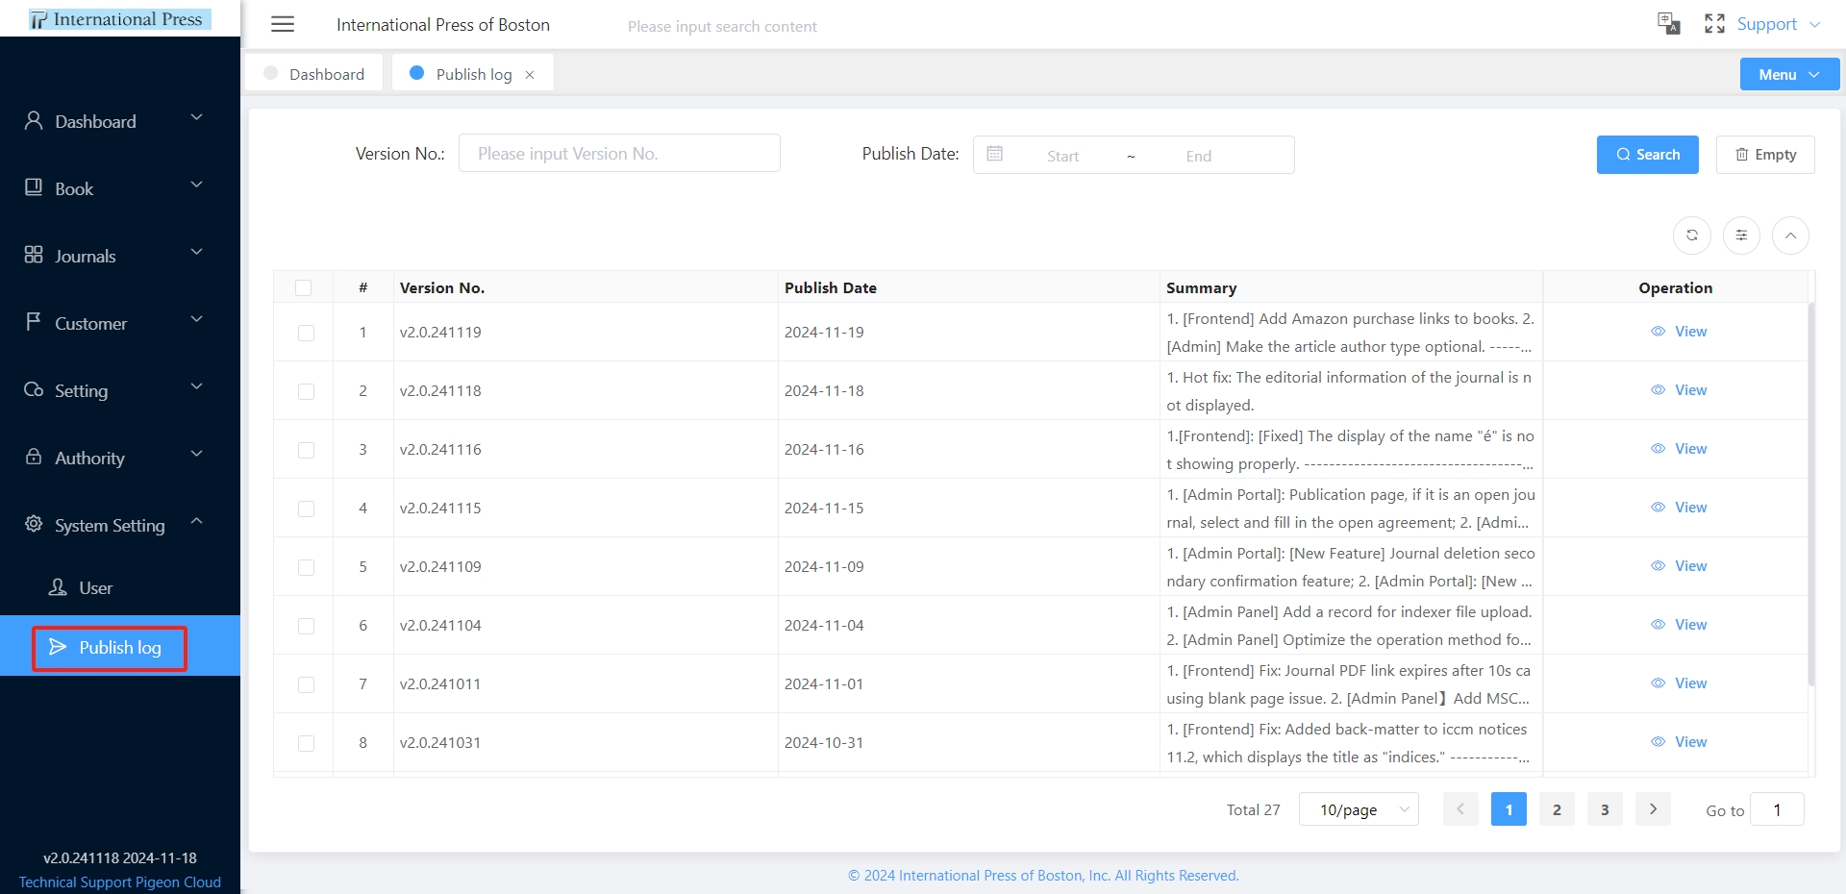The image size is (1846, 894).
Task: Click the Search button
Action: [x=1648, y=155]
